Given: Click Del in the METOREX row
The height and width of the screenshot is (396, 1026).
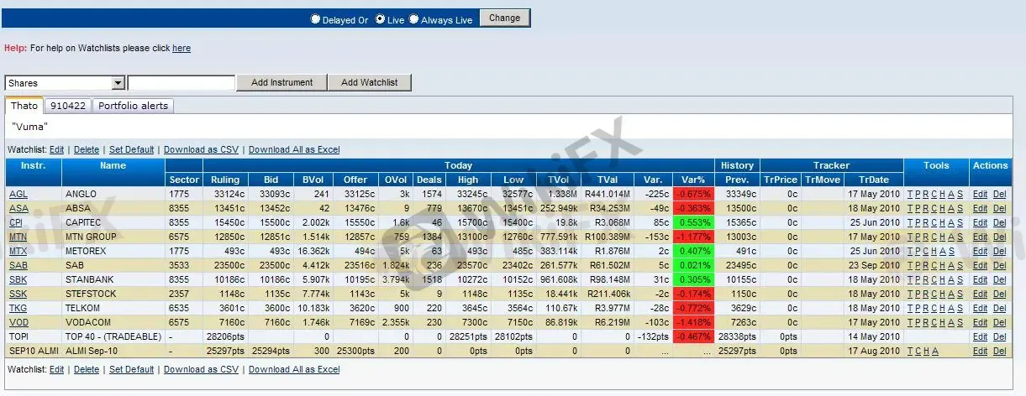Looking at the screenshot, I should pyautogui.click(x=999, y=251).
